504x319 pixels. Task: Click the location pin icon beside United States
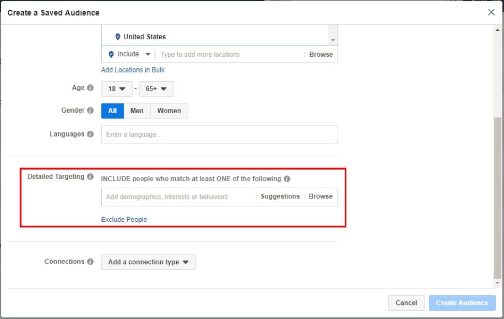[x=117, y=37]
